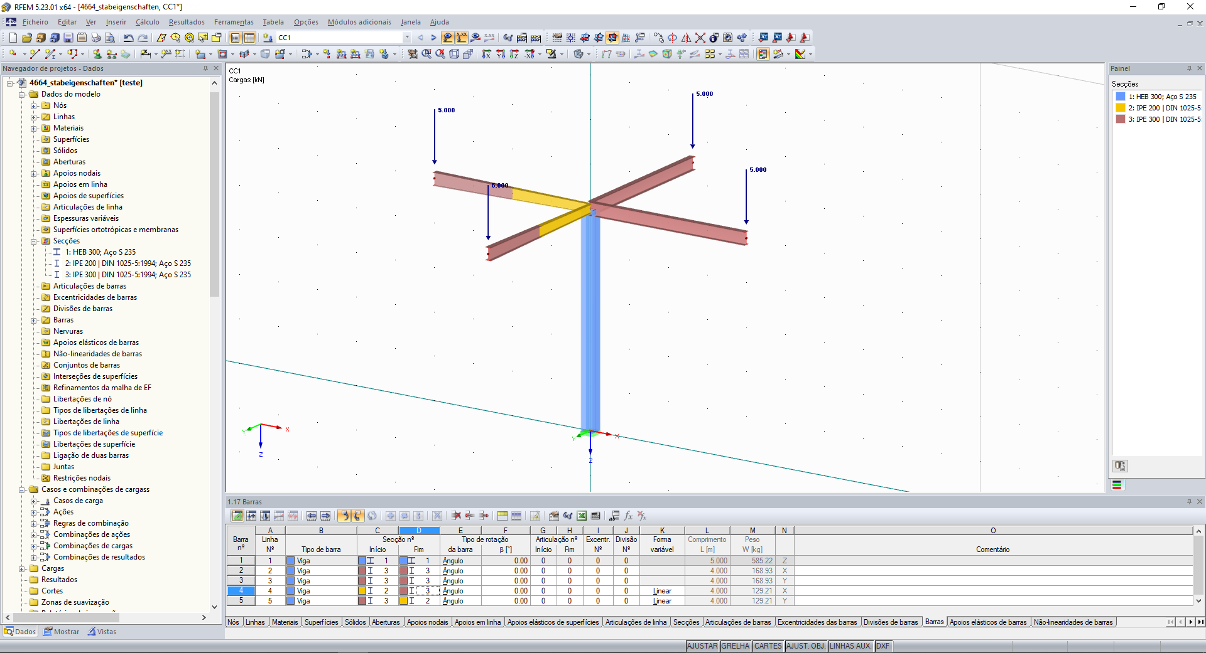Toggle show loads button
The width and height of the screenshot is (1206, 653).
(x=448, y=38)
